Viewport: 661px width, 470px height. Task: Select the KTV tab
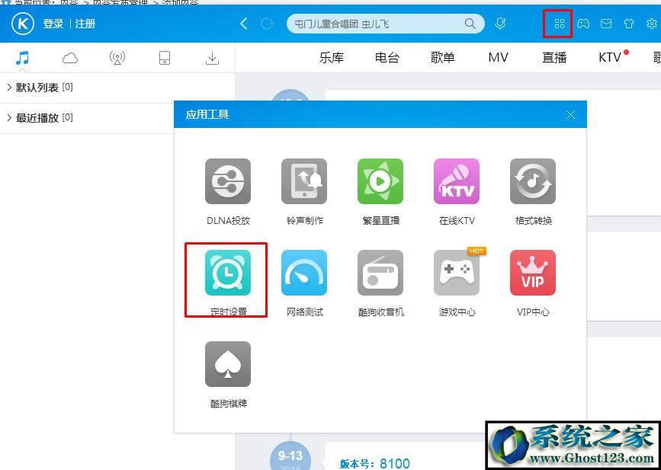pos(611,57)
